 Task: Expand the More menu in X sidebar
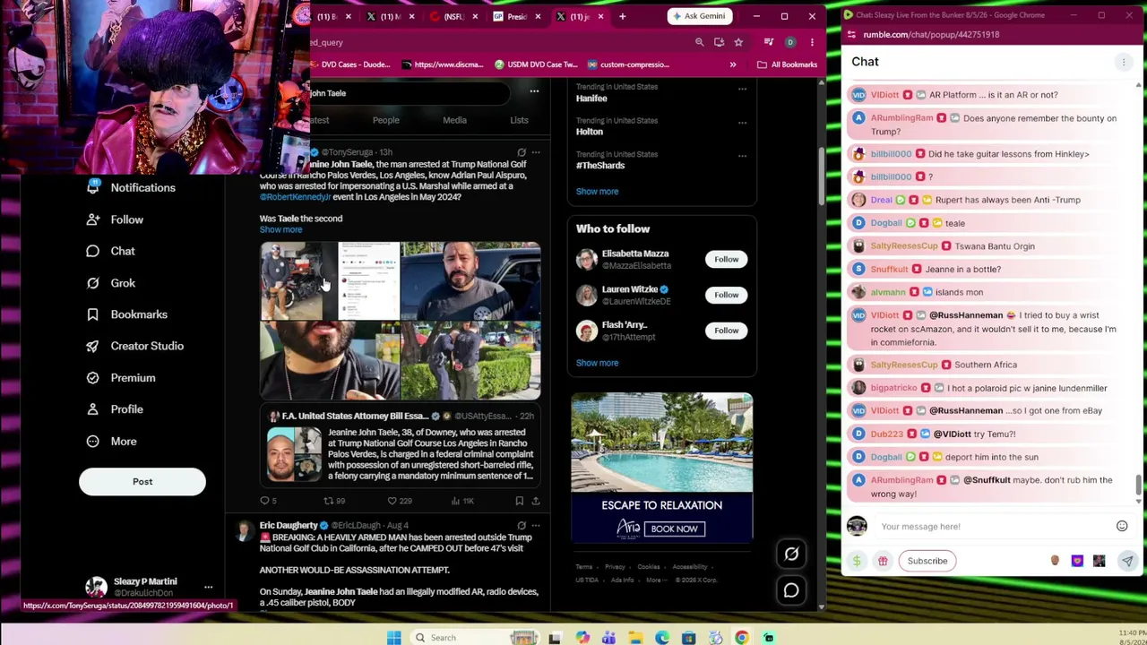tap(111, 442)
